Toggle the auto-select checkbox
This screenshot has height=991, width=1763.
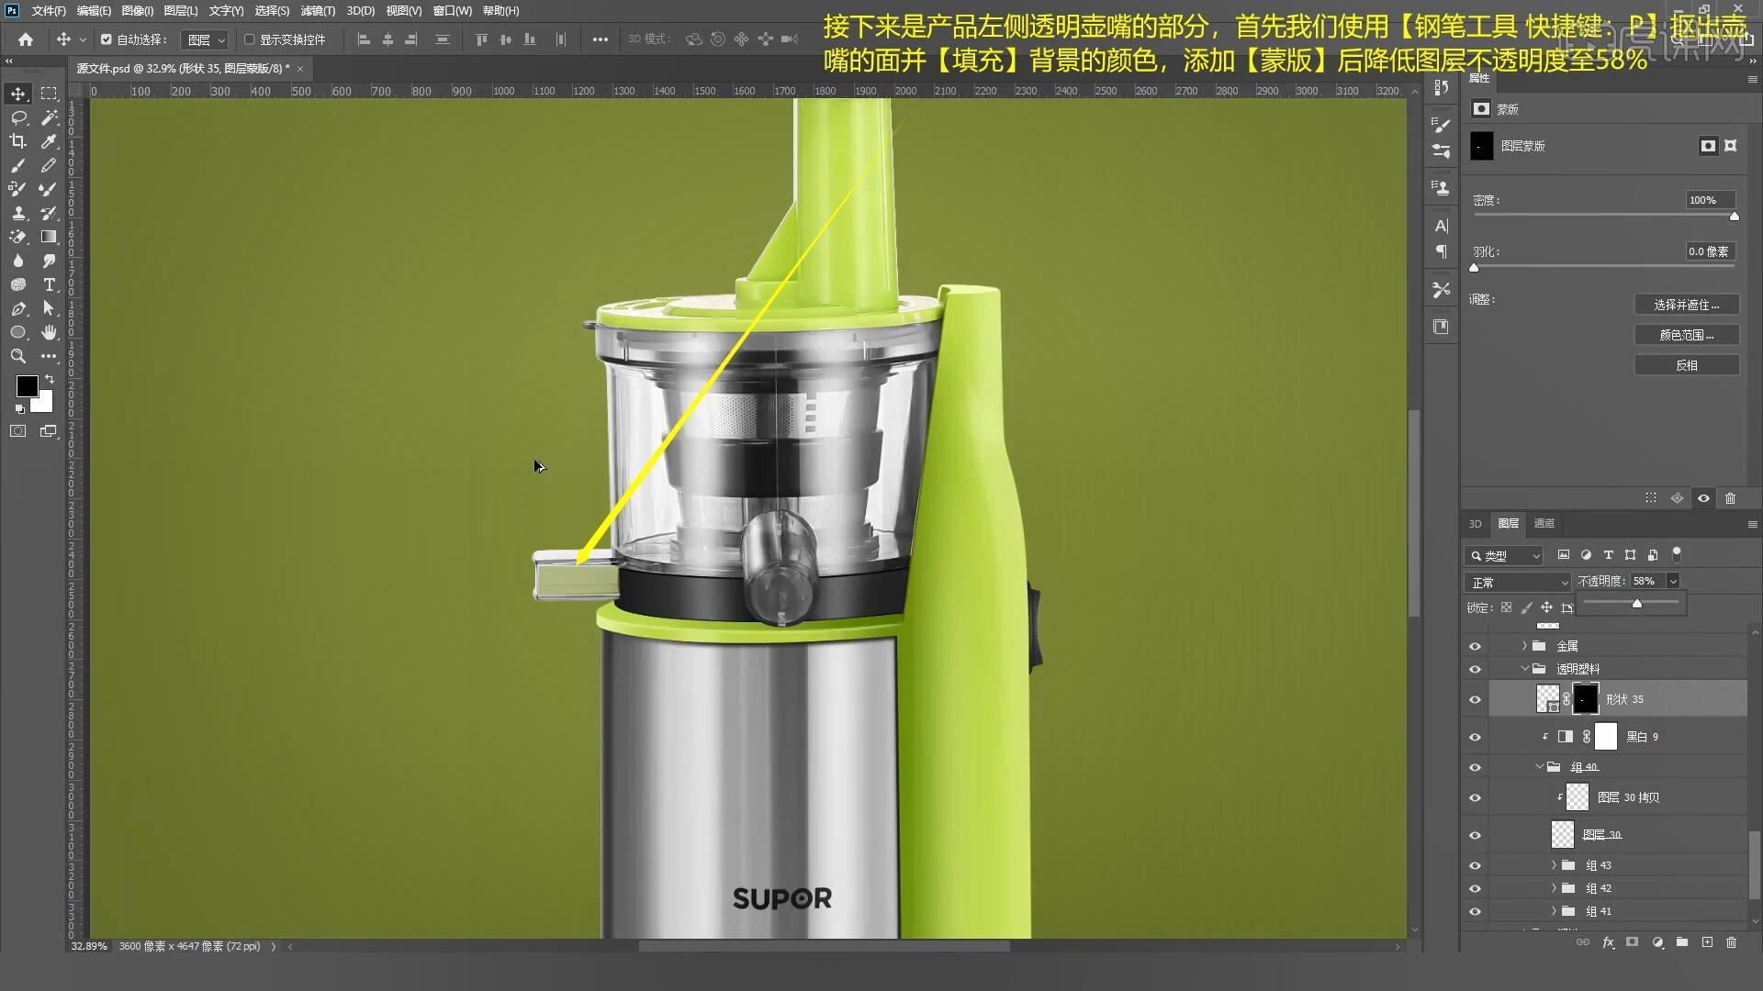pyautogui.click(x=107, y=39)
